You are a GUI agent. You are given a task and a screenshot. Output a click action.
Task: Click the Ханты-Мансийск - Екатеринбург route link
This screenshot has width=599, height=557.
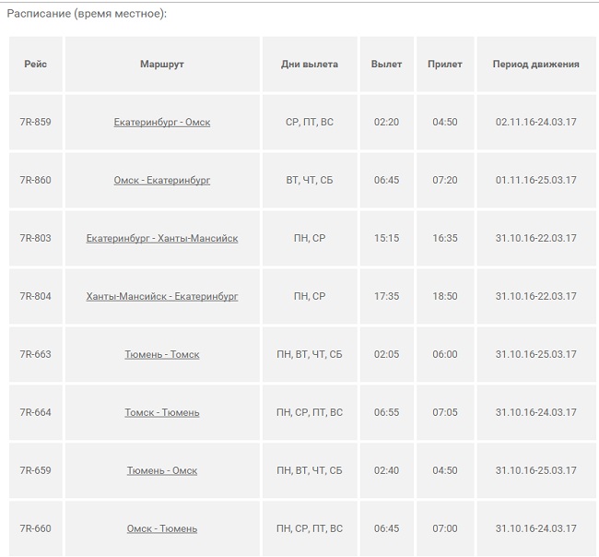(x=162, y=296)
